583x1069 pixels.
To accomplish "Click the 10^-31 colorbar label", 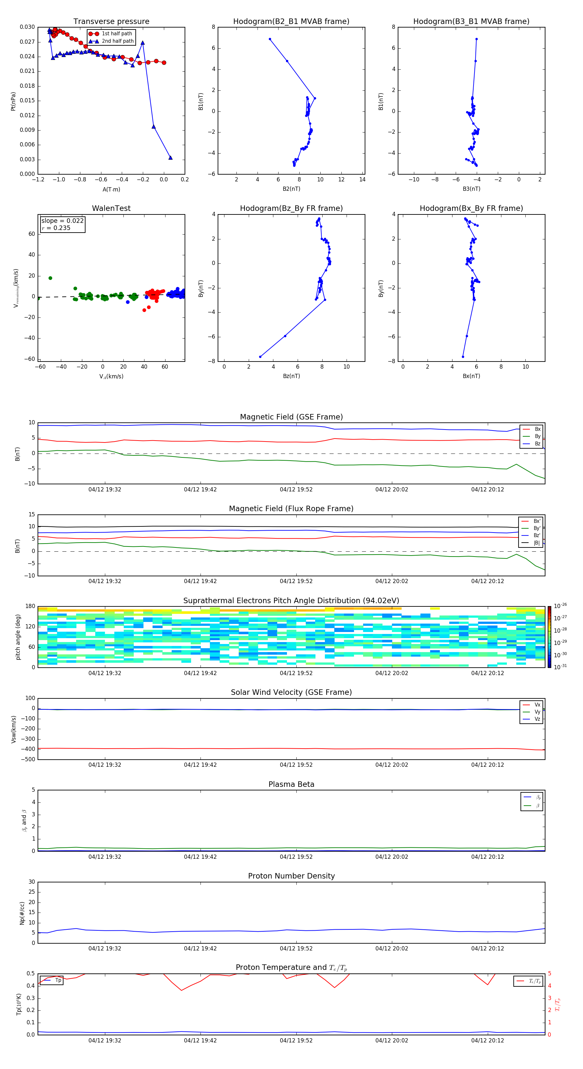I will (560, 667).
